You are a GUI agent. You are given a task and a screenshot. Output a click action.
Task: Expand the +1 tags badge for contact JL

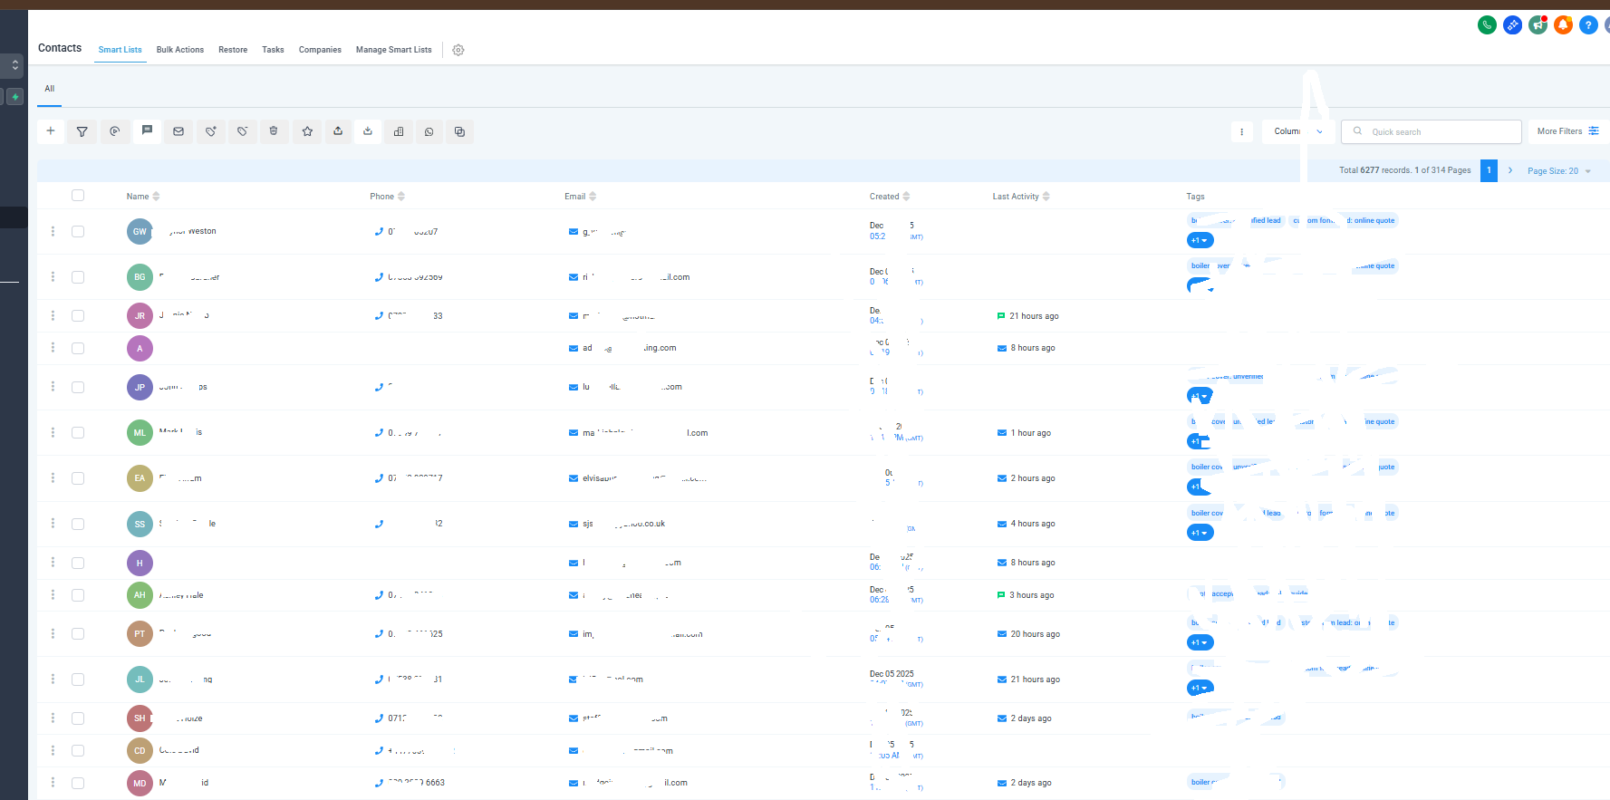tap(1200, 688)
